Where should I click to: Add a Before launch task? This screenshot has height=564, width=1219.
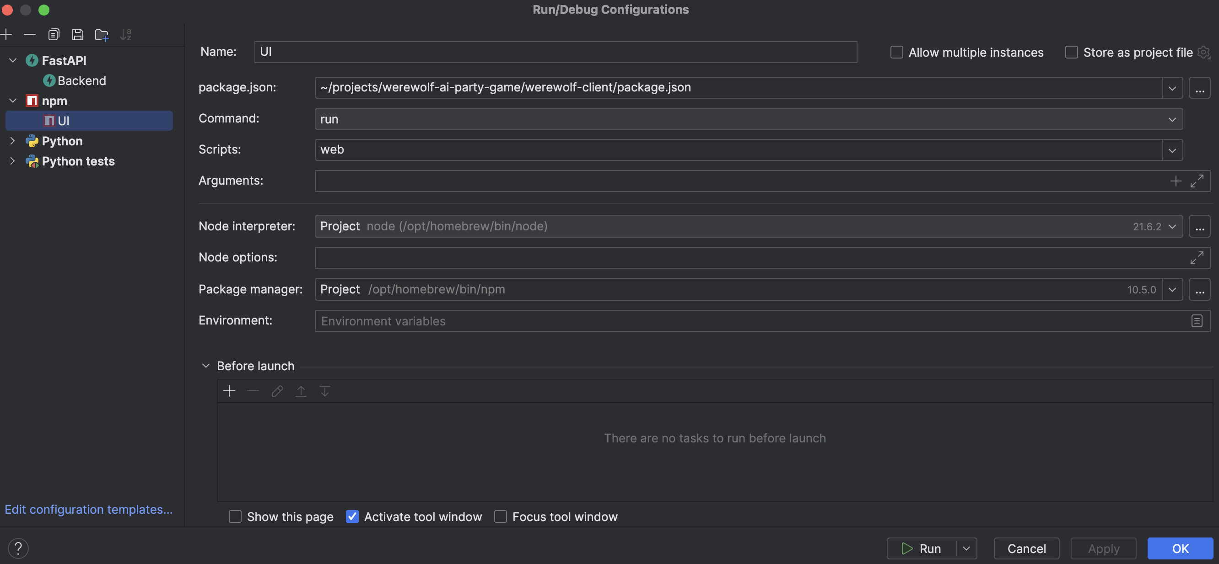(229, 391)
